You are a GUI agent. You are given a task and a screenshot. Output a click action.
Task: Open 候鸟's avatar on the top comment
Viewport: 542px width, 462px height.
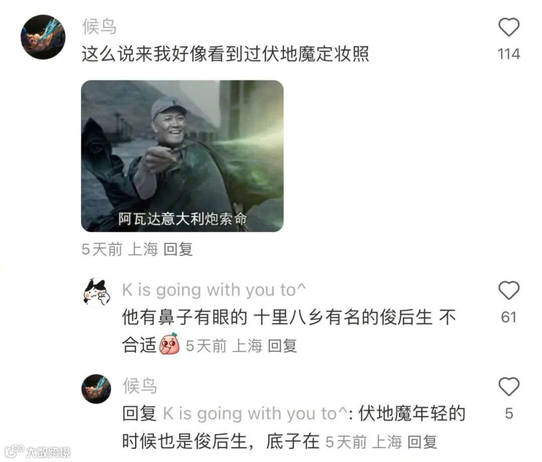(x=43, y=37)
